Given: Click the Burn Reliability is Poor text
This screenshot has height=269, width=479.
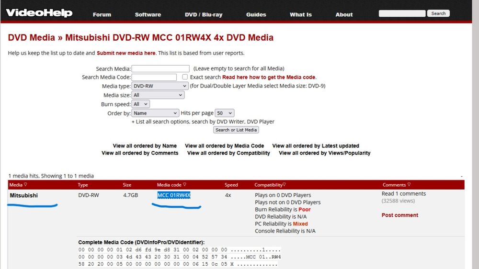Looking at the screenshot, I should tap(283, 210).
